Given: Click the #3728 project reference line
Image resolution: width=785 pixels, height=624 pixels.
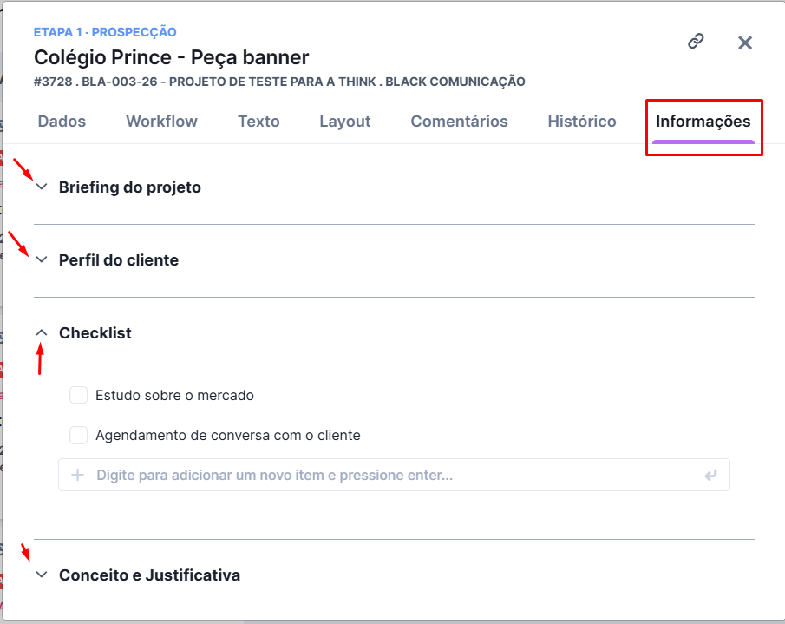Looking at the screenshot, I should (x=279, y=82).
